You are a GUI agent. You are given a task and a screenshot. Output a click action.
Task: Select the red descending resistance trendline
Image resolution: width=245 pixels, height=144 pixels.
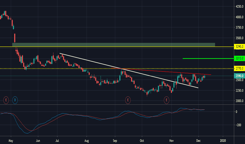tap(161, 71)
